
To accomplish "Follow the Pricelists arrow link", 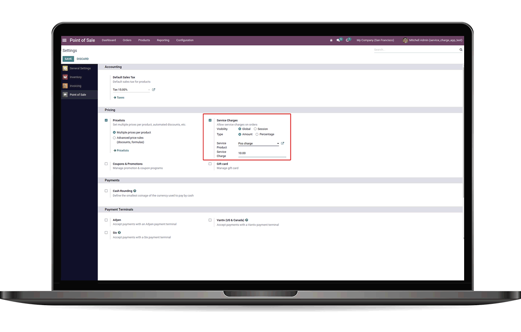I will 121,150.
